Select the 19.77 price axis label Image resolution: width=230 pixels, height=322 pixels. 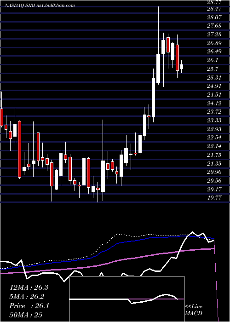(x=214, y=197)
